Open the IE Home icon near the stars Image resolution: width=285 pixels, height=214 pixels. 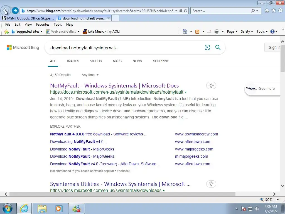point(267,11)
